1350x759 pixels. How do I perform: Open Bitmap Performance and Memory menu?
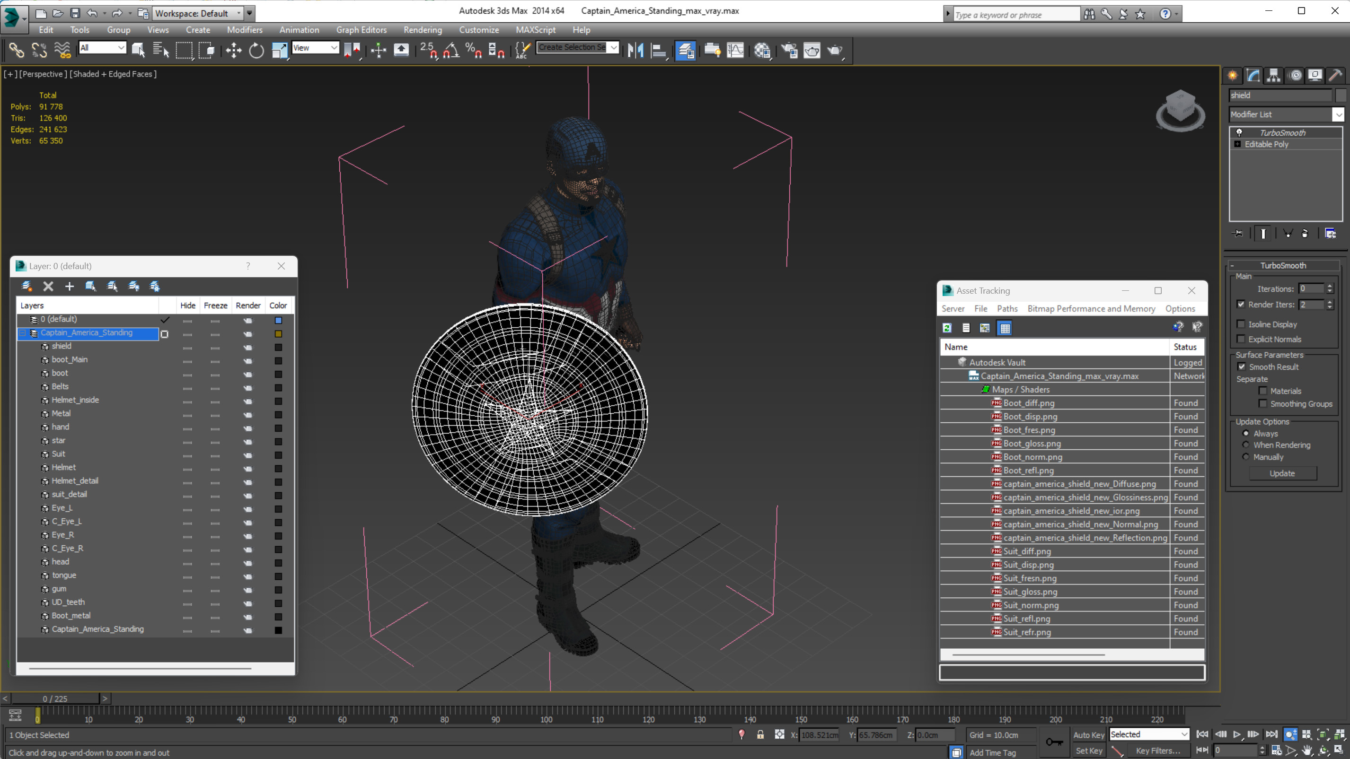[x=1091, y=308]
